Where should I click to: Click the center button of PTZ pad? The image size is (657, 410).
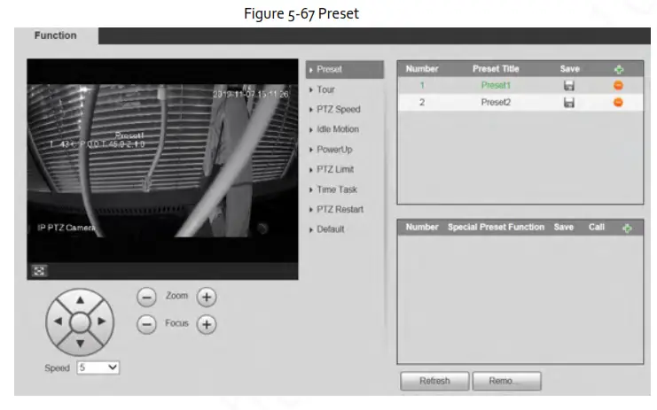pyautogui.click(x=80, y=322)
